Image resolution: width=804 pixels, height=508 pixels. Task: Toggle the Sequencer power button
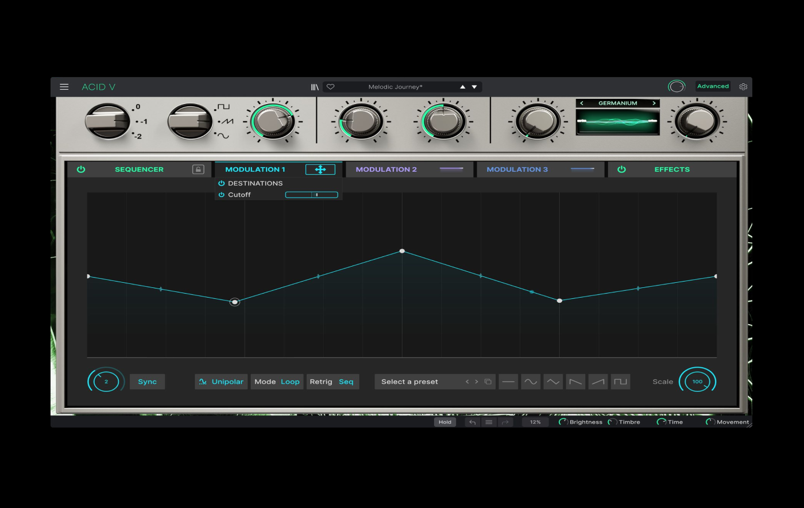[x=81, y=170]
